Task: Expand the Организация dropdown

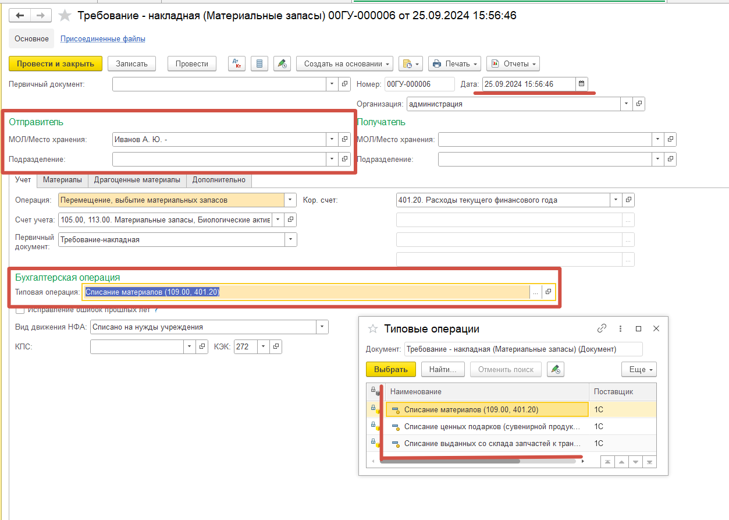Action: pos(626,104)
